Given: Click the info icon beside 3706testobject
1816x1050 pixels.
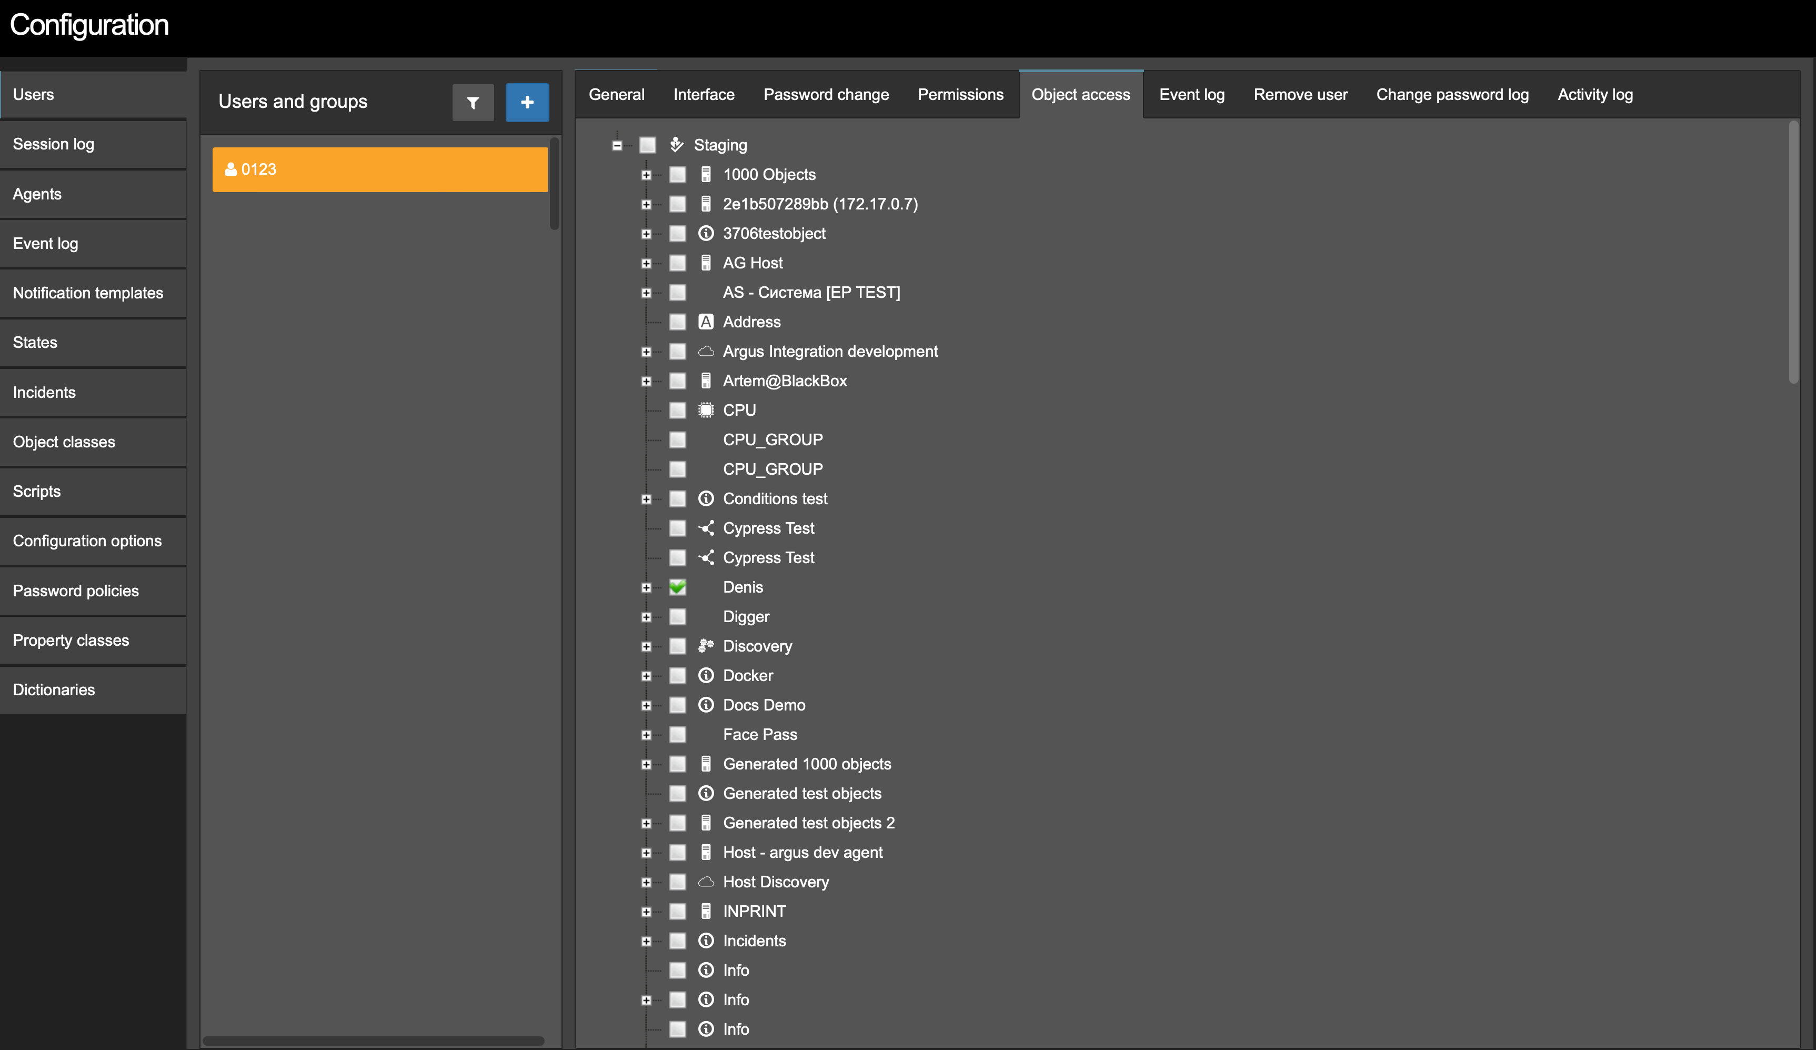Looking at the screenshot, I should [706, 234].
